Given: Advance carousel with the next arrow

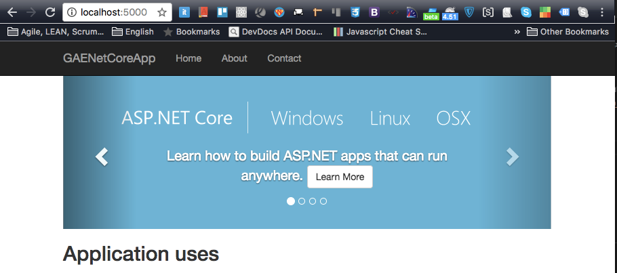Looking at the screenshot, I should click(x=513, y=157).
